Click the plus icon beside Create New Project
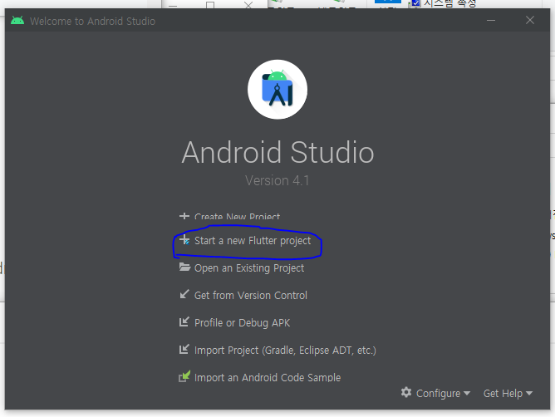Viewport: 555px width, 417px height. 184,216
